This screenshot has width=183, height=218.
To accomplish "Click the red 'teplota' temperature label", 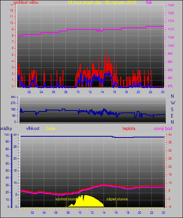I will [129, 128].
